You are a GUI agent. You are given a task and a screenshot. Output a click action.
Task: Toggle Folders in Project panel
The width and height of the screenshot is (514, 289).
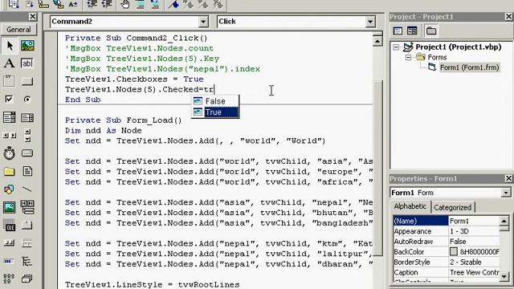click(431, 31)
